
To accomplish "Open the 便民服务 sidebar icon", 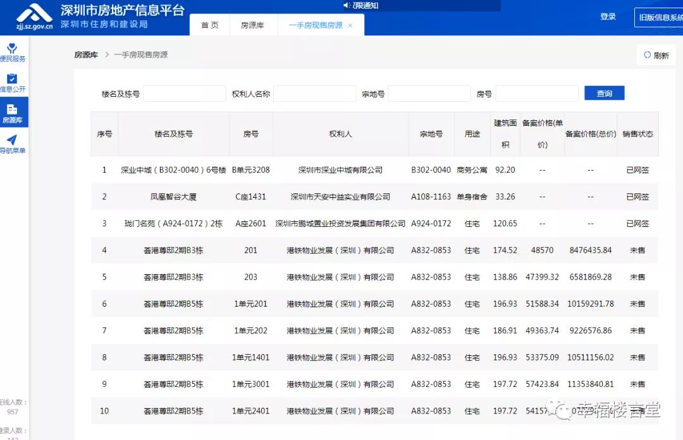I will [12, 52].
